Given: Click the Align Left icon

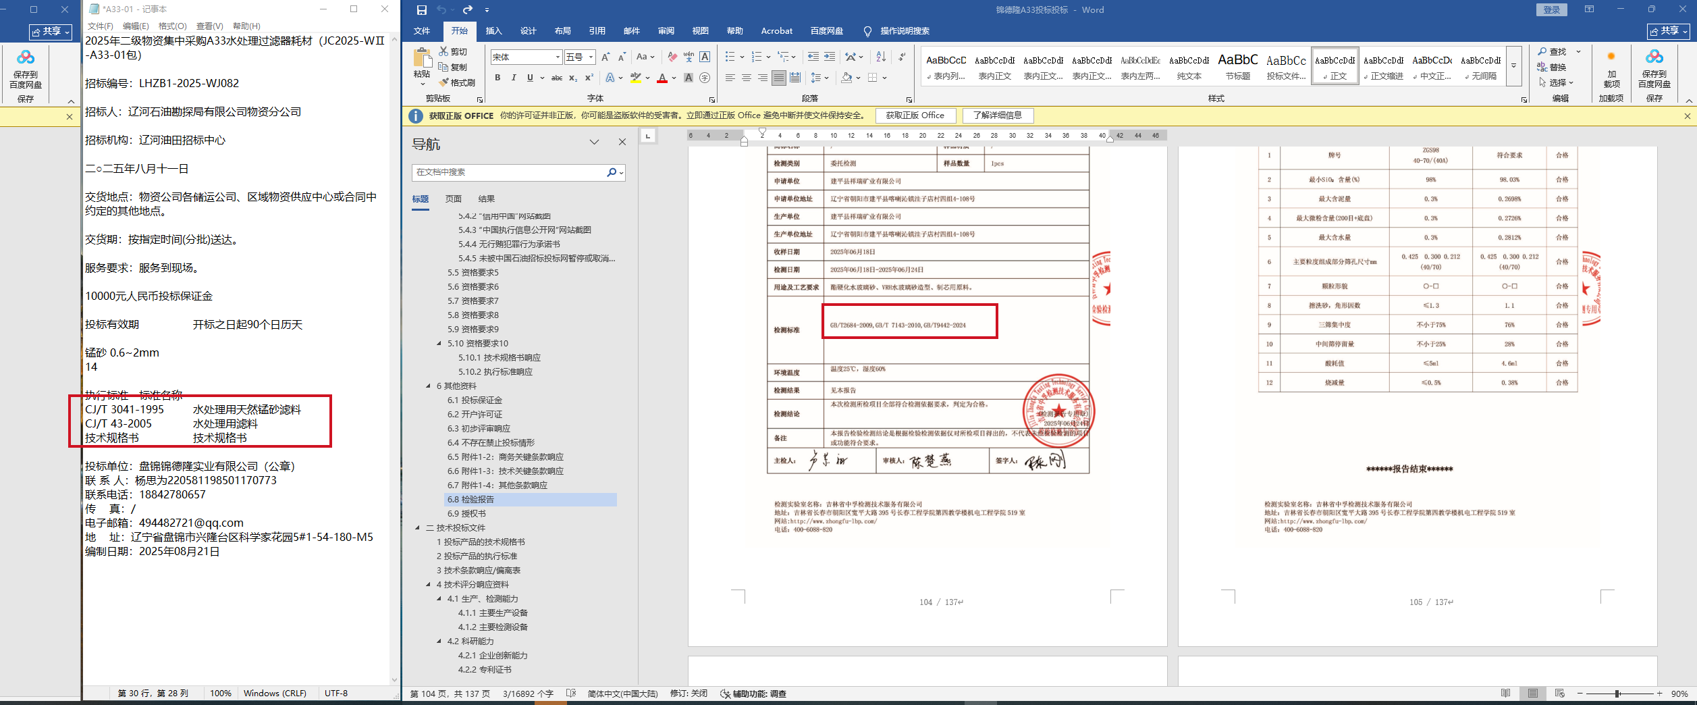Looking at the screenshot, I should tap(730, 78).
